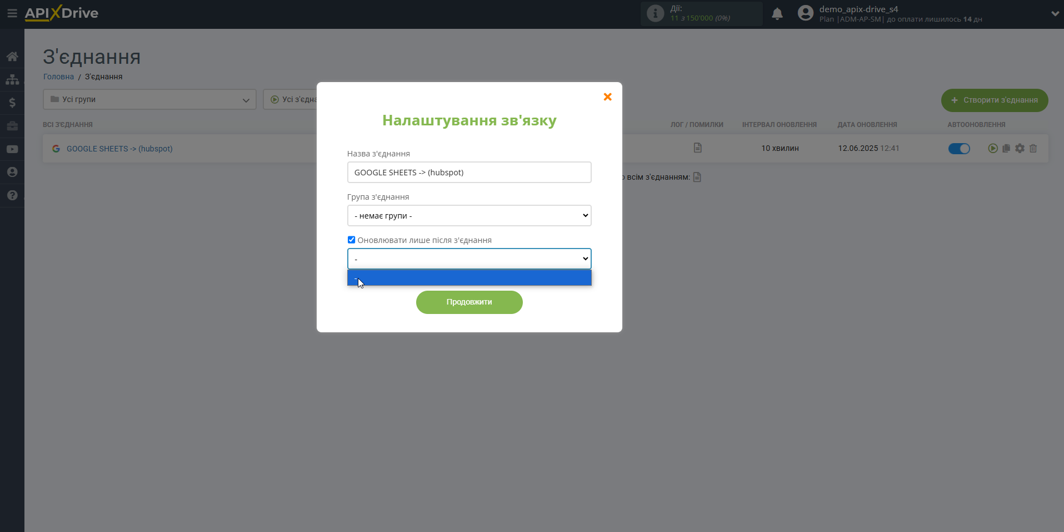
Task: Open the 'Група з'єднання' dropdown
Action: click(x=469, y=216)
